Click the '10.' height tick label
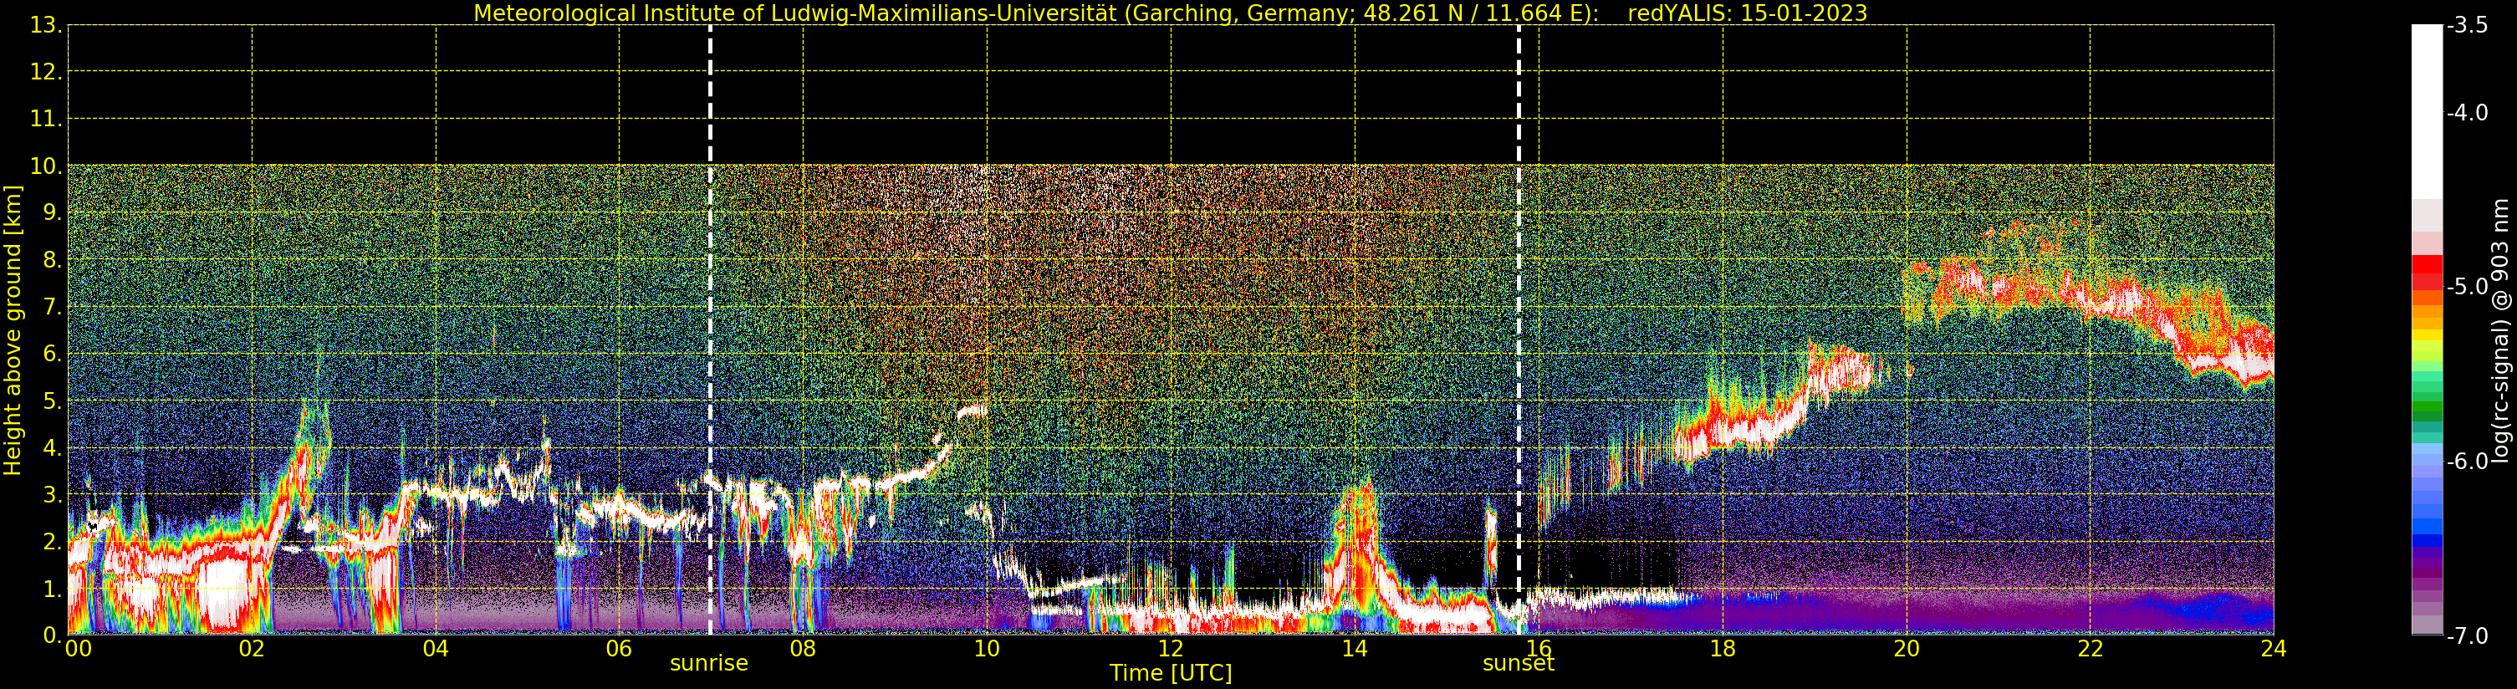The width and height of the screenshot is (2517, 689). pos(46,166)
